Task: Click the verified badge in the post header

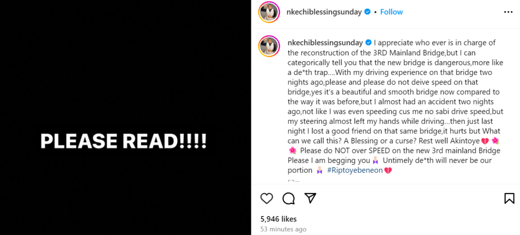Action: (x=367, y=12)
